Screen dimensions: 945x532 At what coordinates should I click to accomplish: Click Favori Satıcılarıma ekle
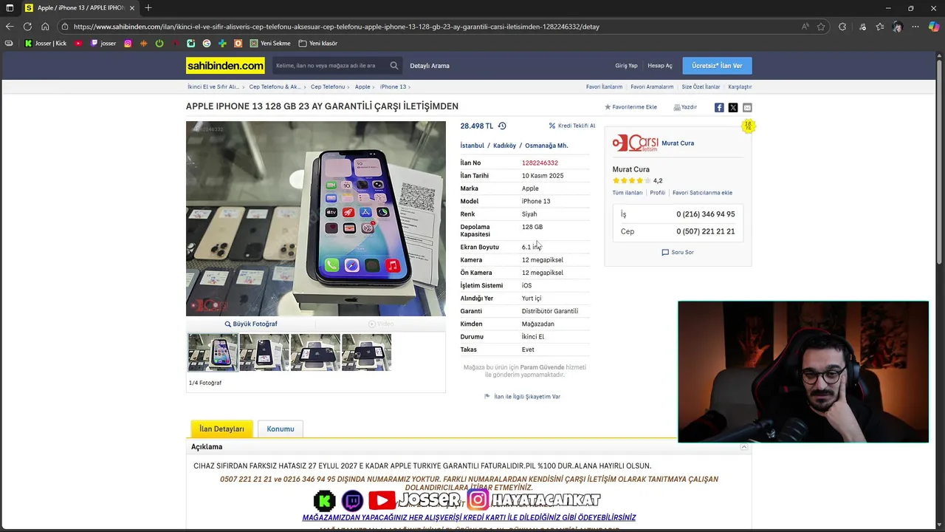pyautogui.click(x=702, y=193)
